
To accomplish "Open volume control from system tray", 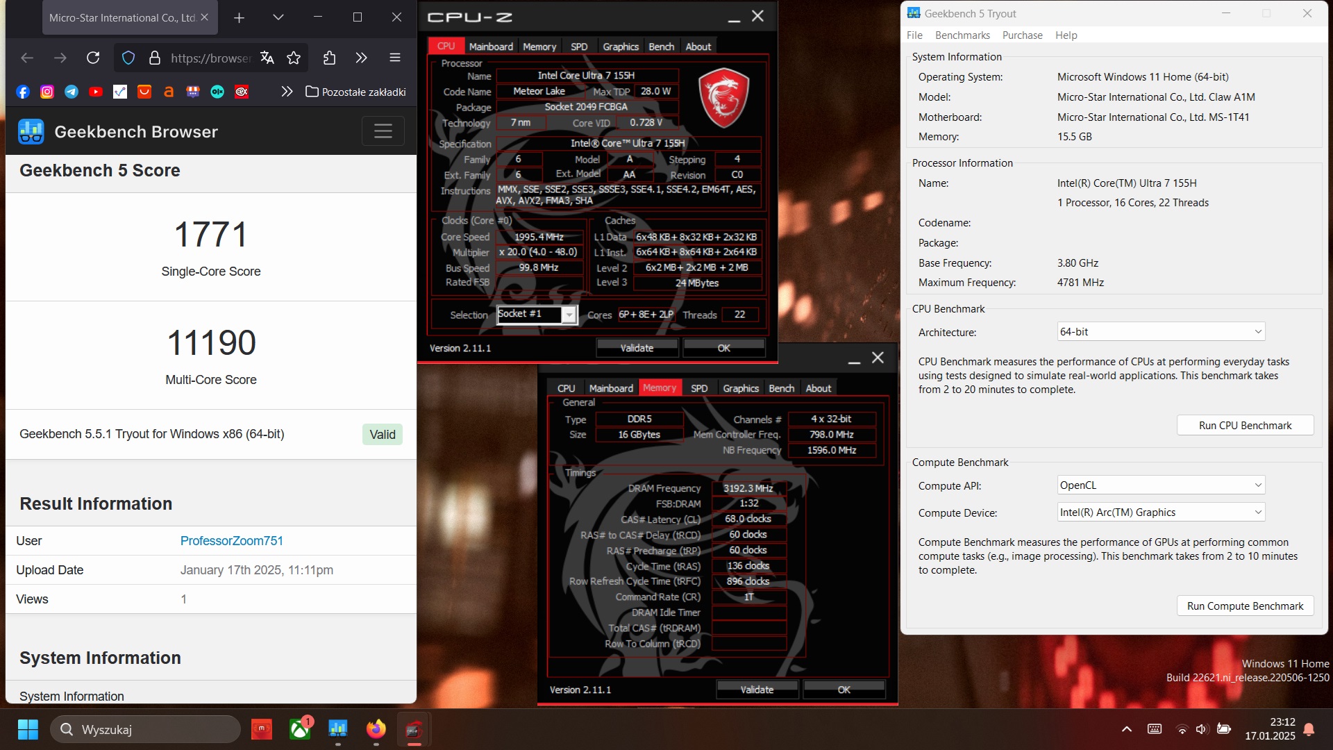I will [x=1202, y=729].
